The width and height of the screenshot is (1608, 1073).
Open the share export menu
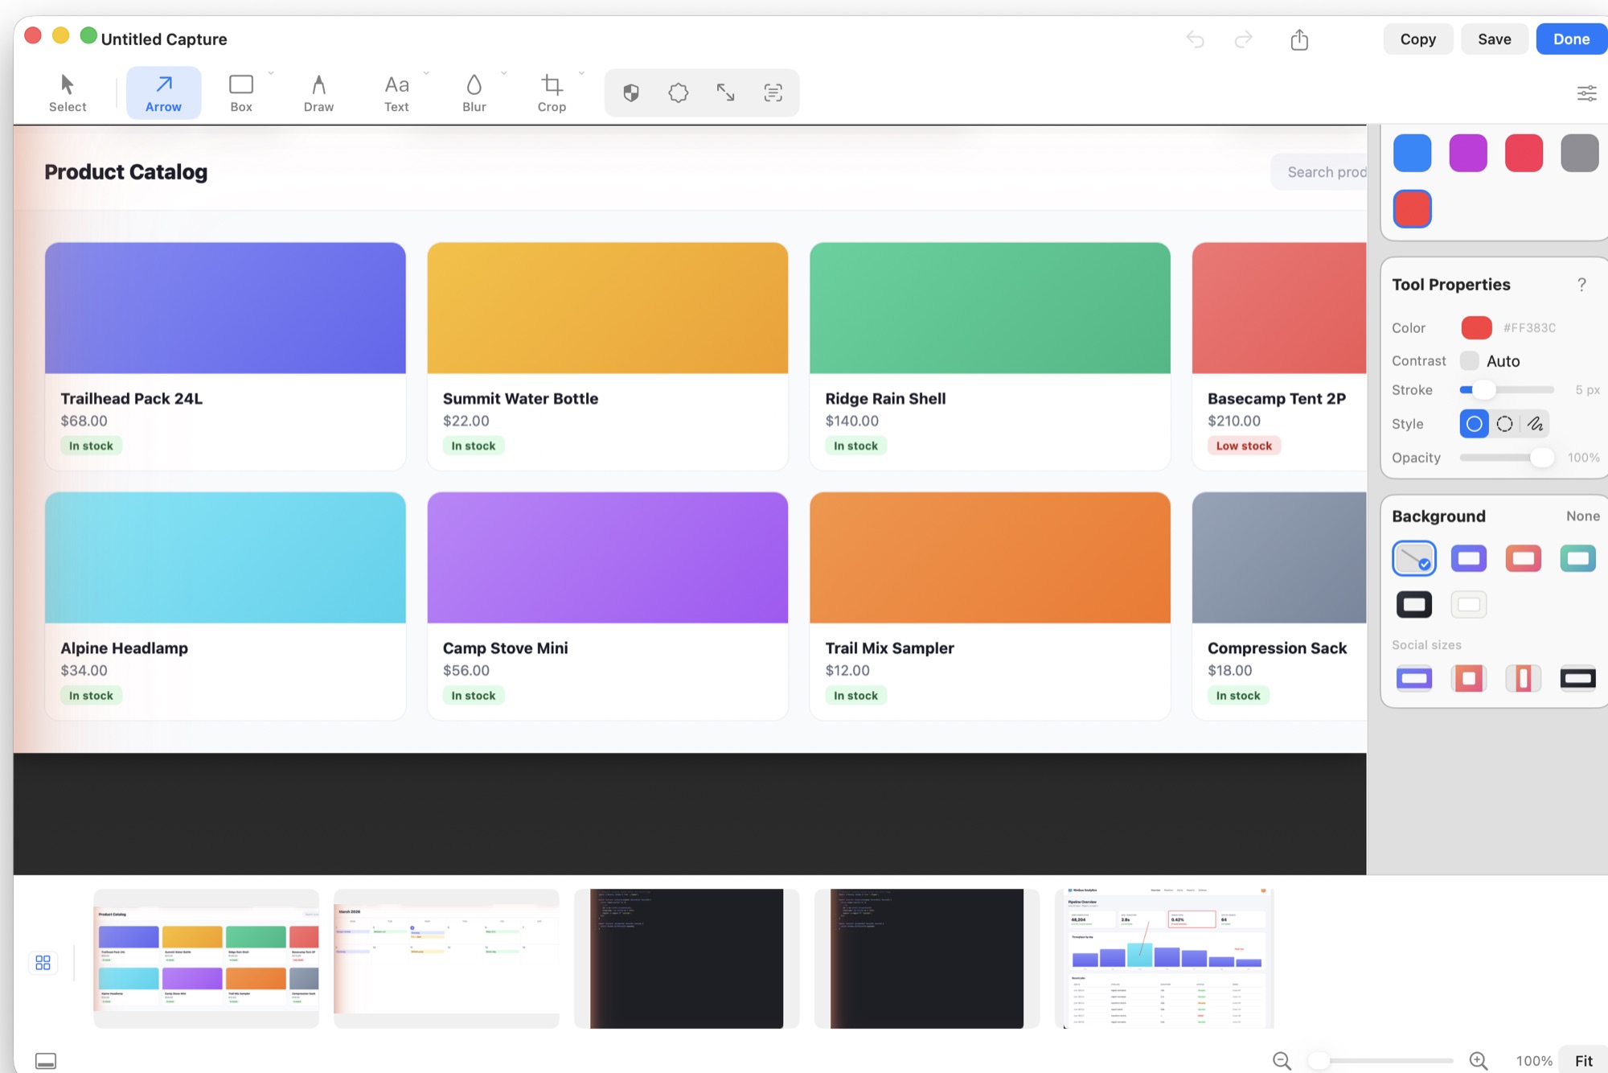tap(1299, 39)
